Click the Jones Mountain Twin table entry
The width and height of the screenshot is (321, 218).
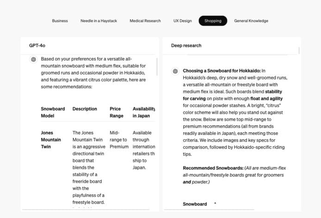(51, 139)
